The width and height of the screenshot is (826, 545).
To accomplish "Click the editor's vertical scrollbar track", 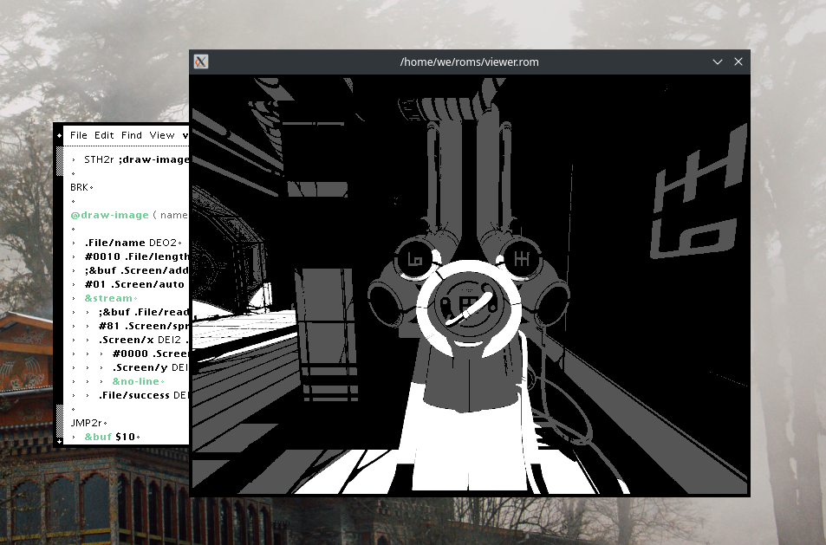I will (59, 286).
